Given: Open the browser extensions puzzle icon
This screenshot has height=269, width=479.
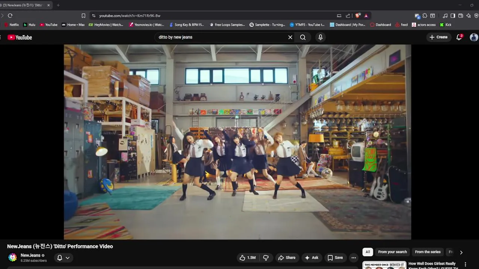Looking at the screenshot, I should tap(425, 16).
